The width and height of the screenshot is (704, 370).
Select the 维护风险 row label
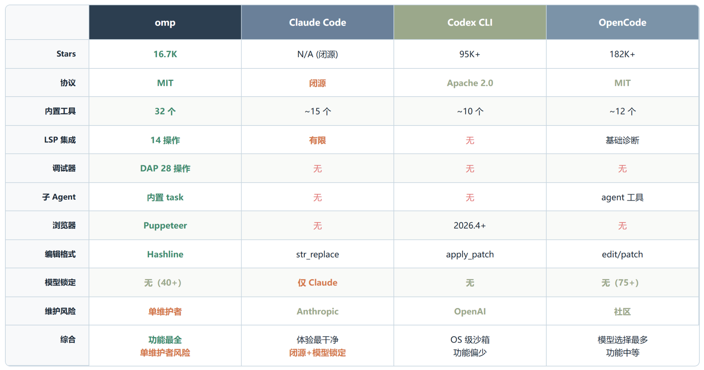point(60,311)
